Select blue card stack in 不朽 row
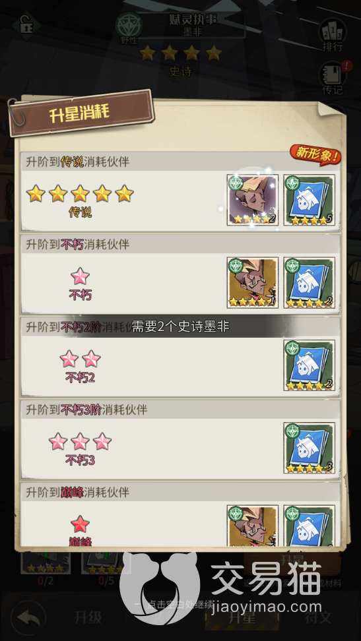This screenshot has width=361, height=641. [309, 282]
